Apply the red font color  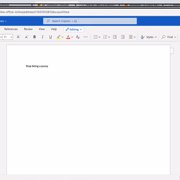pyautogui.click(x=68, y=37)
